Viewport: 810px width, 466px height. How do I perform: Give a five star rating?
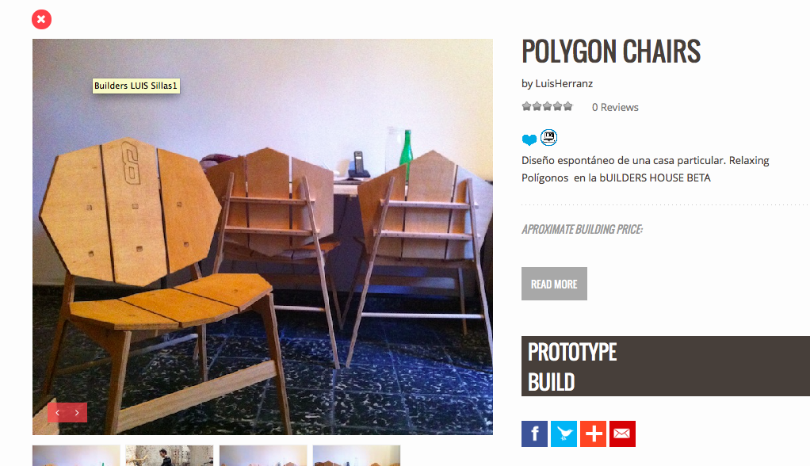567,106
